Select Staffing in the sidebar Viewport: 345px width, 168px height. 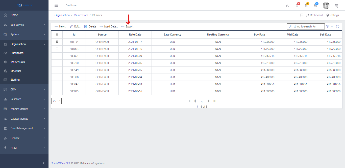point(15,80)
